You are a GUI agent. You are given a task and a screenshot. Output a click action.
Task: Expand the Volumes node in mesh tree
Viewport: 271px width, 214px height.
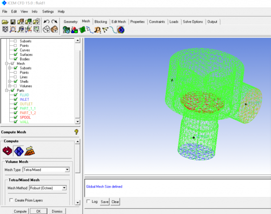click(x=10, y=86)
